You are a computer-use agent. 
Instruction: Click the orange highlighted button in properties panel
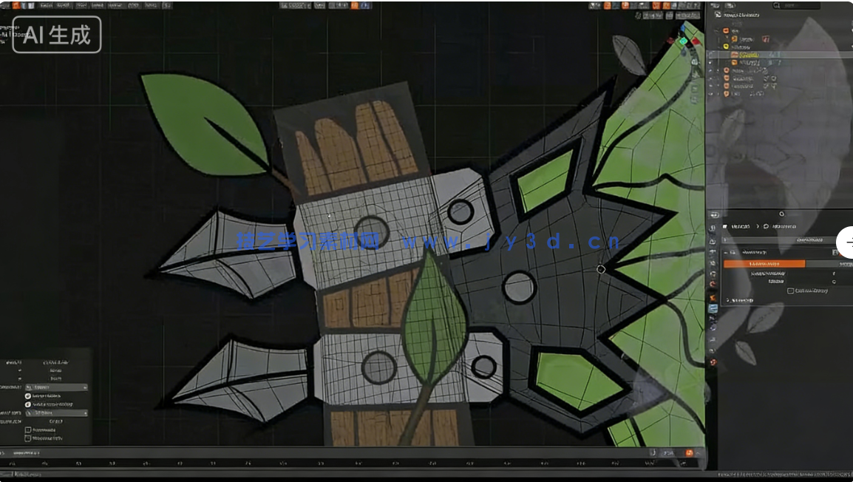pos(764,263)
